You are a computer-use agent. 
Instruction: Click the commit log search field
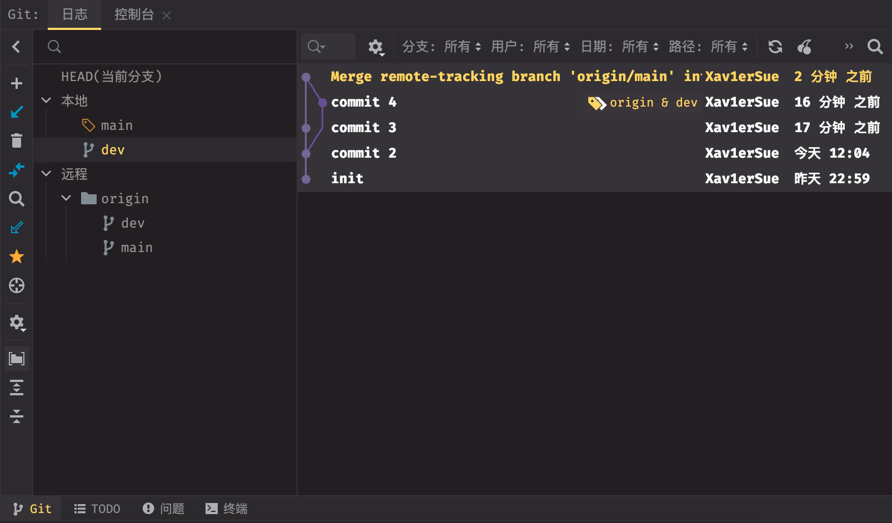click(328, 47)
